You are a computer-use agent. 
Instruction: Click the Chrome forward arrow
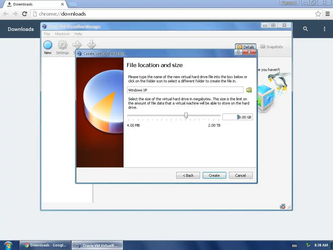click(x=15, y=14)
